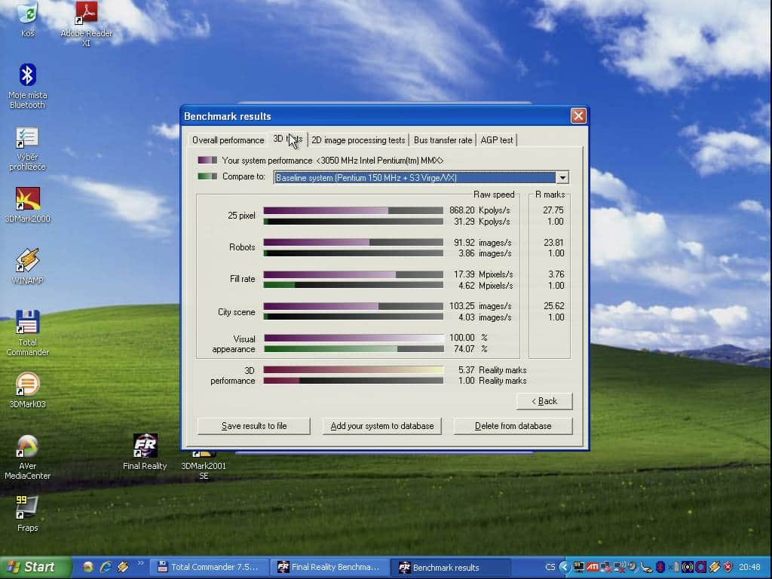This screenshot has width=772, height=579.
Task: Launch 3DMark2001 SE desktop shortcut
Action: coord(204,464)
